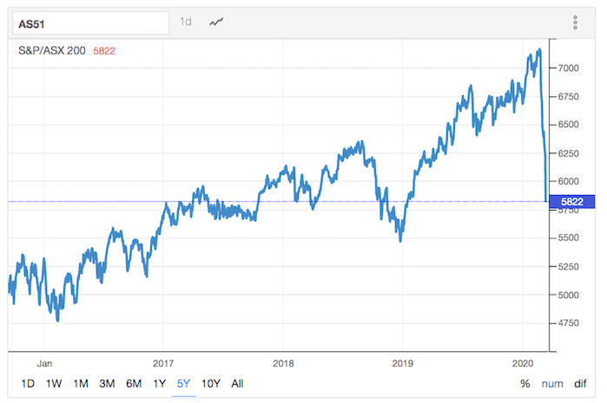Select the highlighted 5Y range
607x403 pixels.
[183, 384]
